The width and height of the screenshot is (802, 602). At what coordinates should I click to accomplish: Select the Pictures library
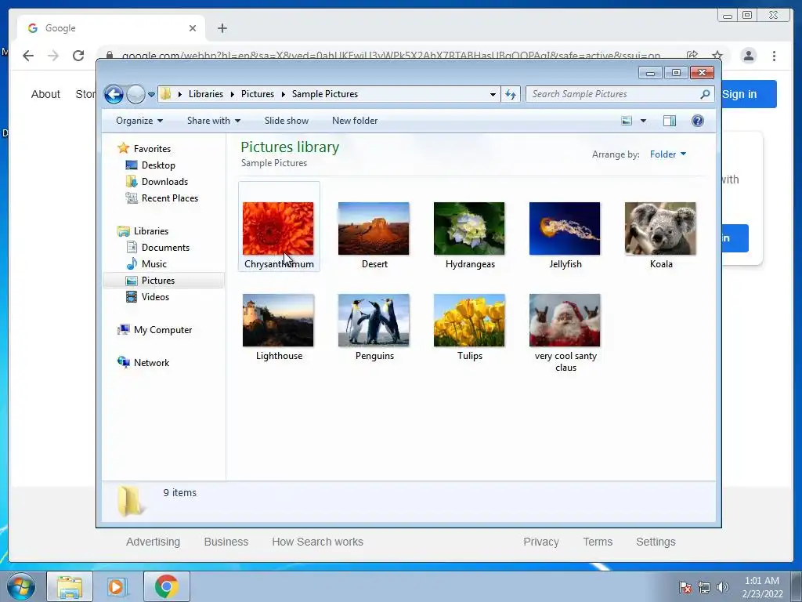point(158,281)
